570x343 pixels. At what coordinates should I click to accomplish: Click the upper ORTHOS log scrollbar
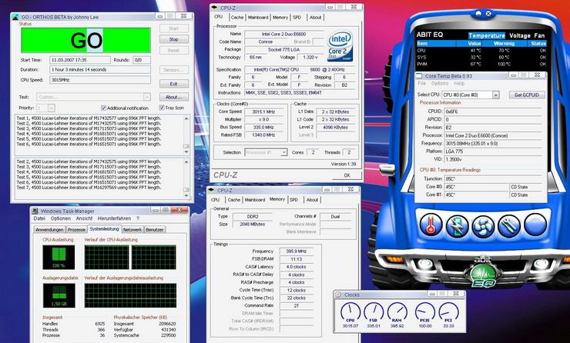coord(186,134)
